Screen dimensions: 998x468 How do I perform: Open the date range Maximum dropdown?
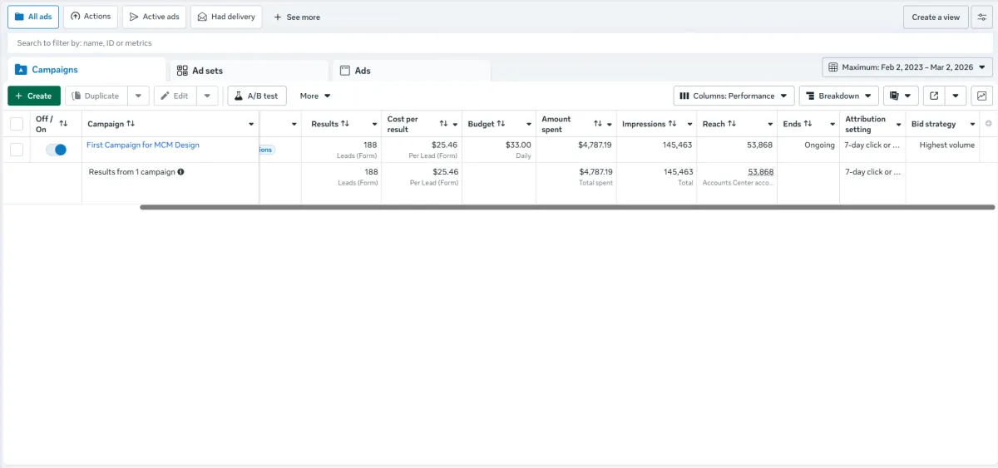click(x=907, y=67)
